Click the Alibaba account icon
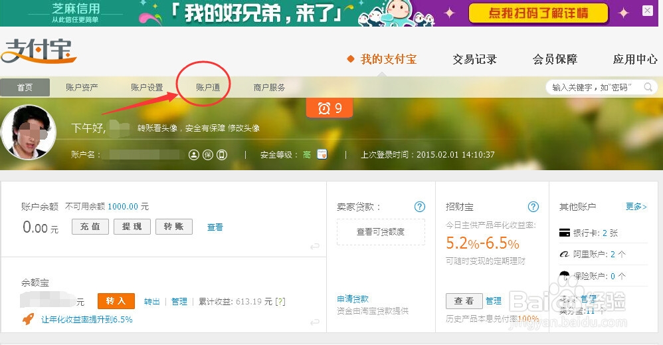The height and width of the screenshot is (345, 663). point(565,255)
